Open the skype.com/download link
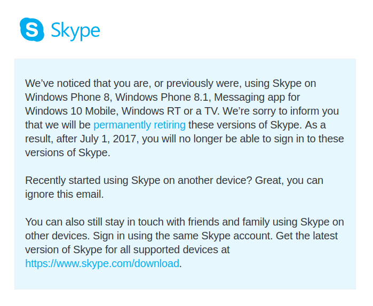Screen dimensions: 373x306 click(102, 263)
